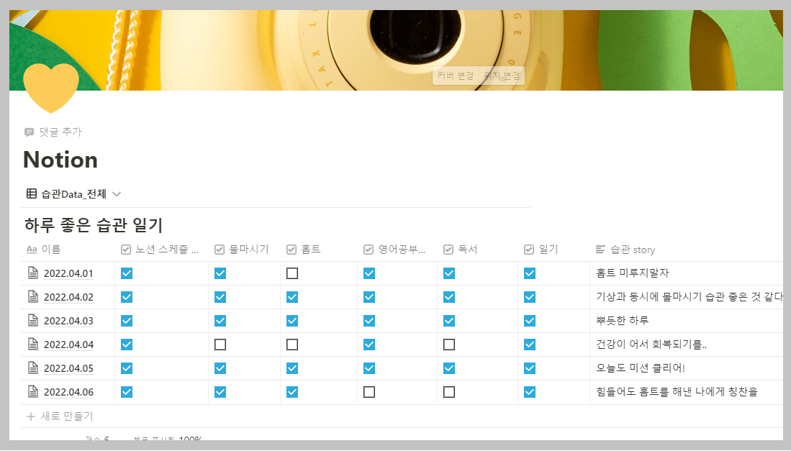This screenshot has width=791, height=451.
Task: Uncheck the 영어공부 checkbox on 2022.04.02
Action: pyautogui.click(x=369, y=296)
